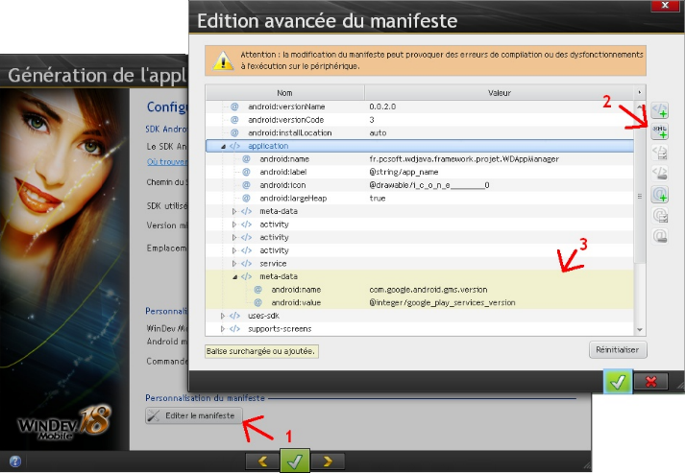The width and height of the screenshot is (685, 473).
Task: Click the @integer/google_play_services_version value
Action: 442,302
